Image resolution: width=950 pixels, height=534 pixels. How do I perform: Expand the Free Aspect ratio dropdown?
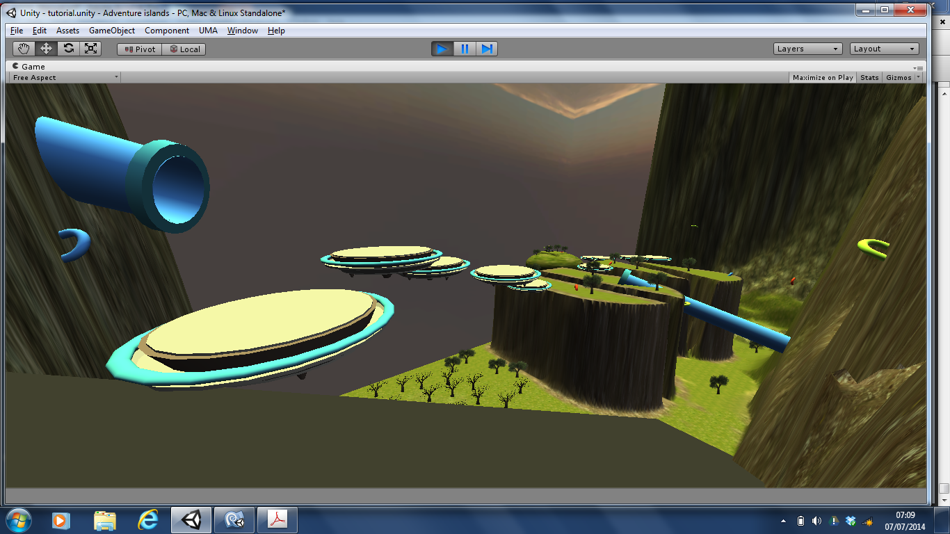[x=65, y=78]
